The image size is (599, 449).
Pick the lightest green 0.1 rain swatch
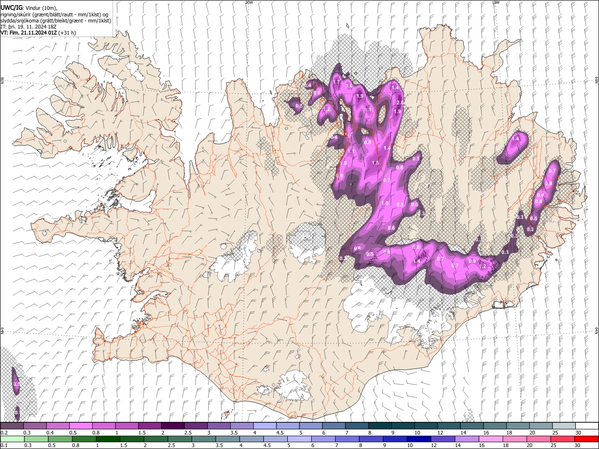pos(12,439)
